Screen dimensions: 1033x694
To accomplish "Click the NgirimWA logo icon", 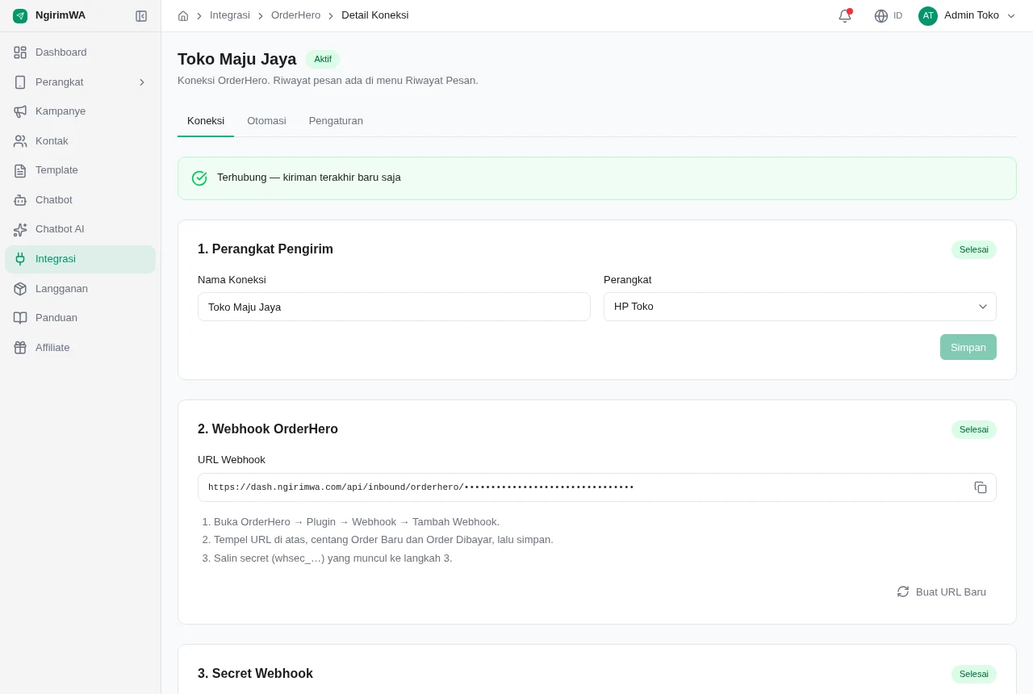I will (20, 15).
